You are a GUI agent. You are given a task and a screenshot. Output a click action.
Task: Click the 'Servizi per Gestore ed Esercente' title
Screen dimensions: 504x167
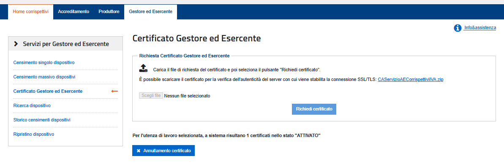click(66, 44)
